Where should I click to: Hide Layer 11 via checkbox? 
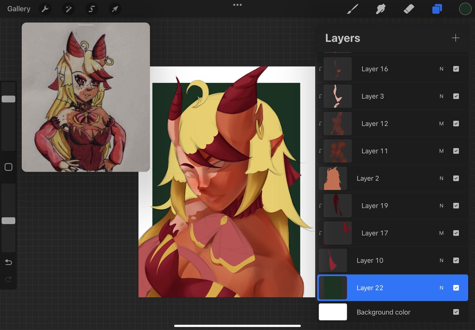point(456,151)
